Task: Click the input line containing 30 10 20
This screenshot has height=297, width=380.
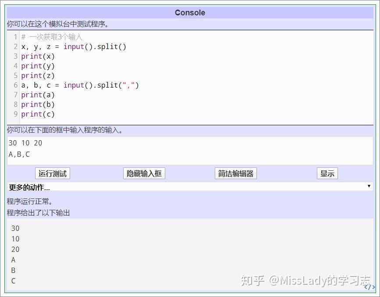Action: coord(25,143)
